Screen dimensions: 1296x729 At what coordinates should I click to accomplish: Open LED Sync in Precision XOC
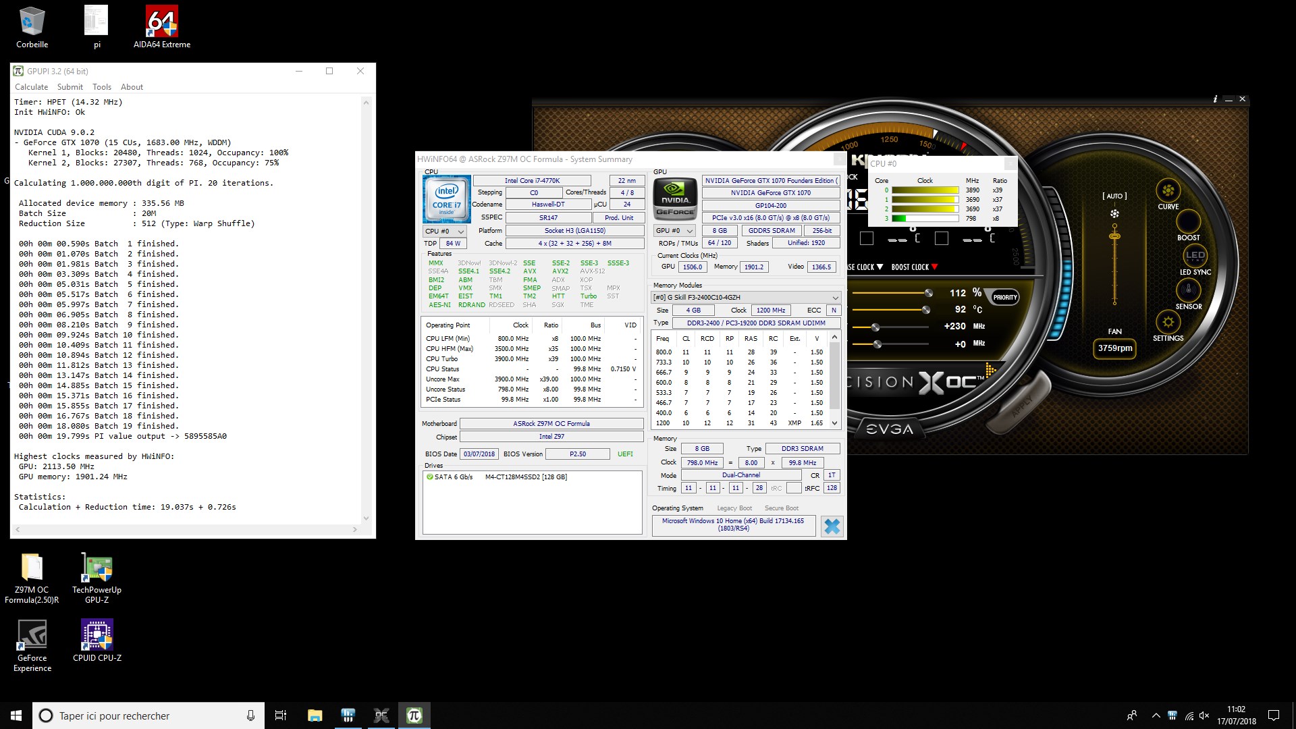point(1195,256)
